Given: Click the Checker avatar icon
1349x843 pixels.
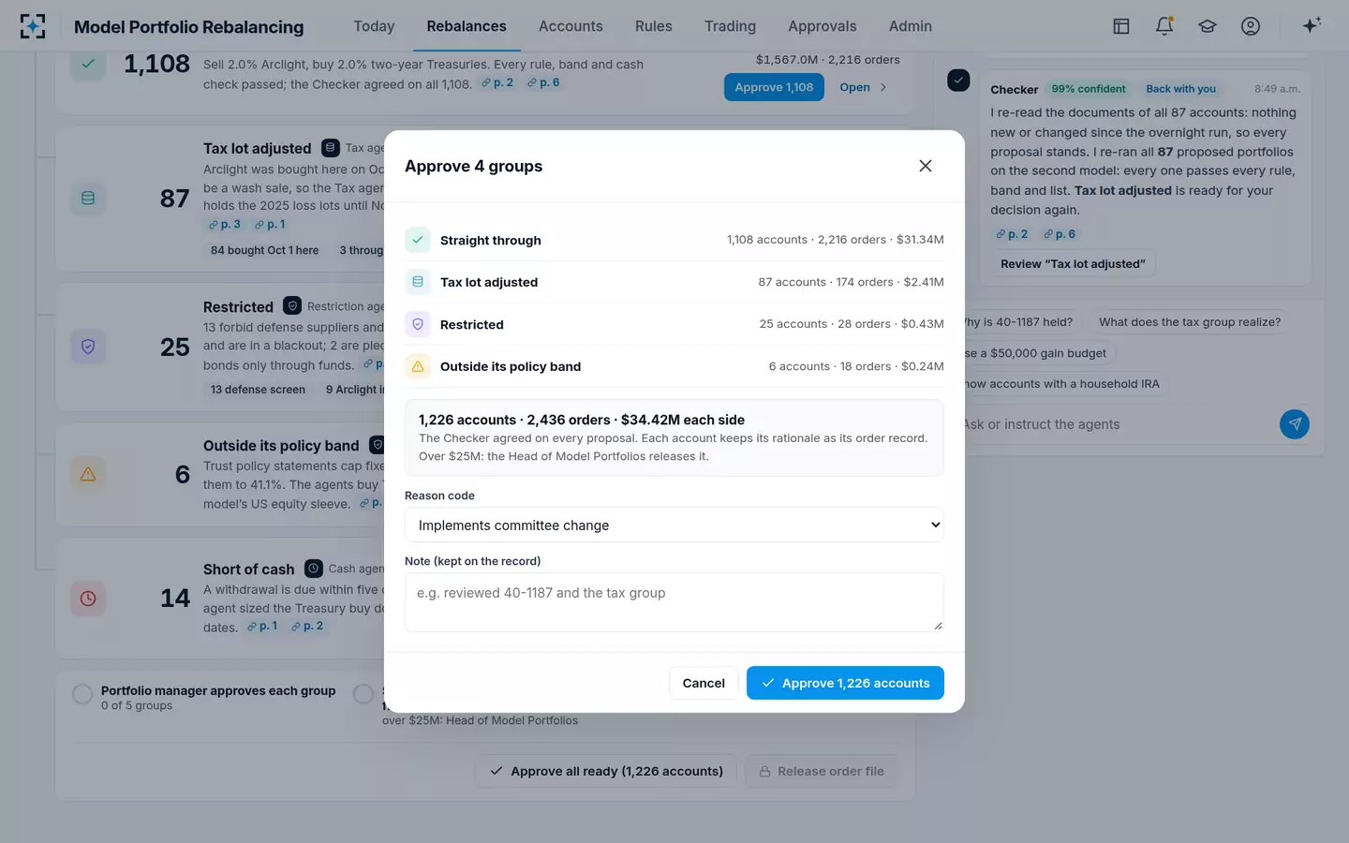Looking at the screenshot, I should click(x=958, y=81).
